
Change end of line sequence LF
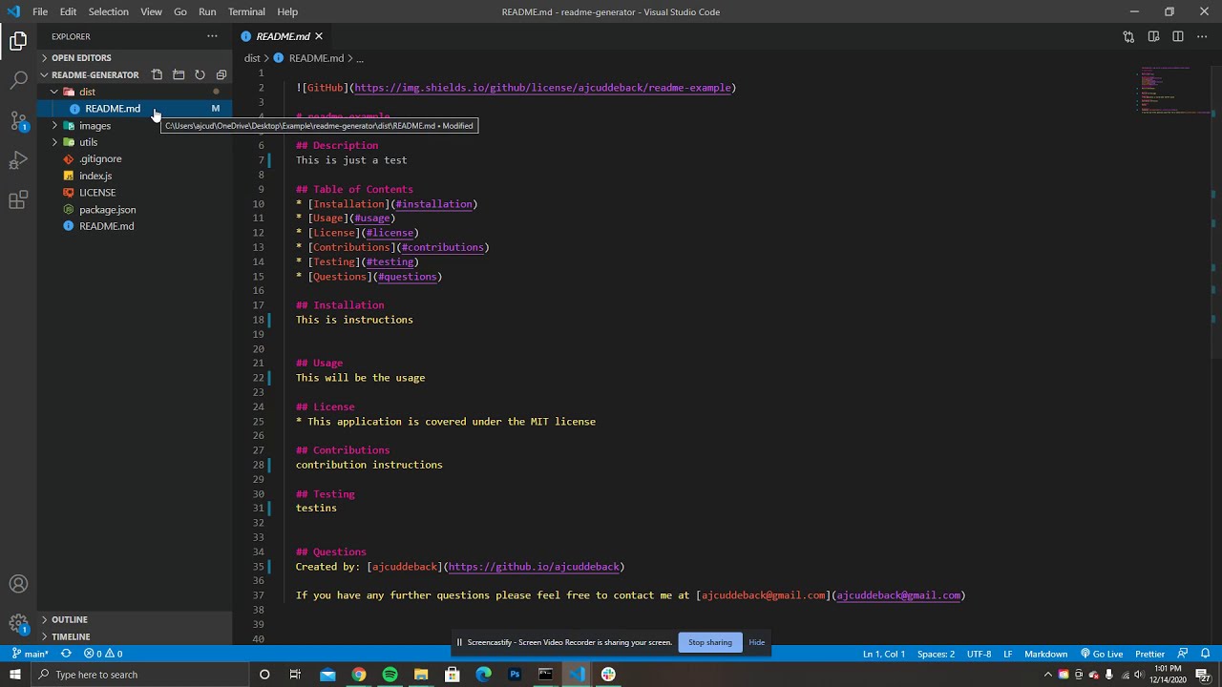click(1008, 654)
